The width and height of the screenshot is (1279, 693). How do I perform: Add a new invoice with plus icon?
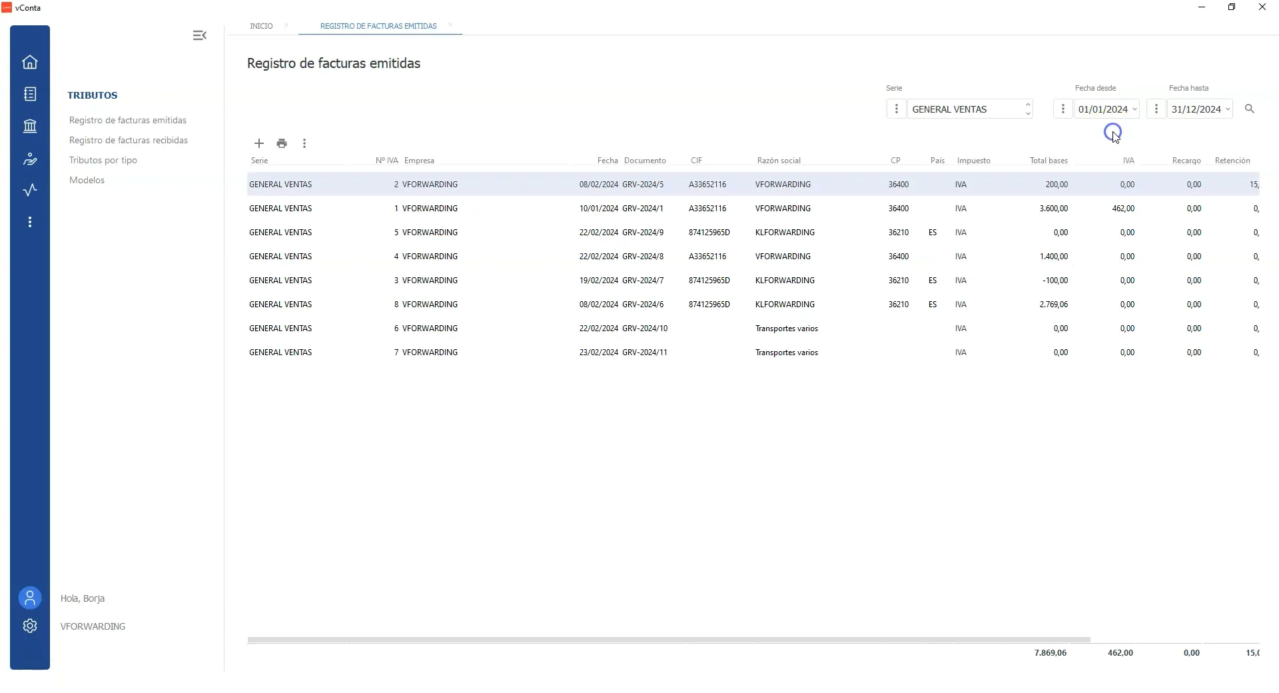tap(259, 143)
